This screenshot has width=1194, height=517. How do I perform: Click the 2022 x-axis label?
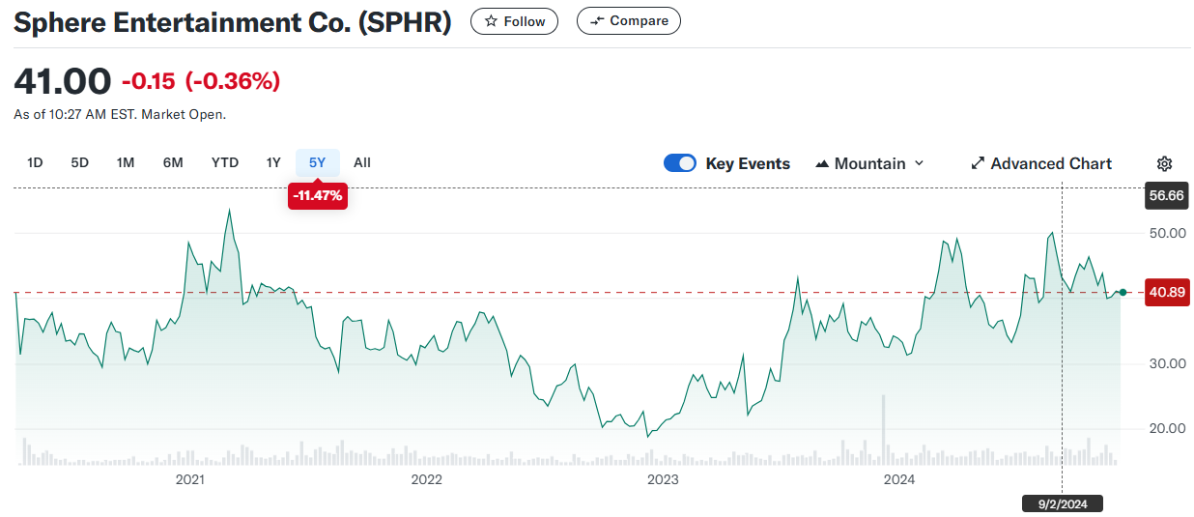[426, 479]
